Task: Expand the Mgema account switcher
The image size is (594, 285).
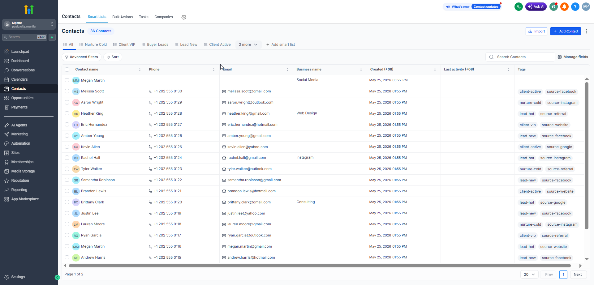Action: click(x=29, y=24)
